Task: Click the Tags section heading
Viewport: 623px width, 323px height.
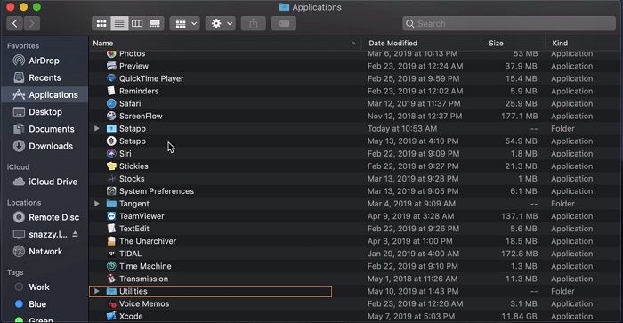Action: (15, 272)
